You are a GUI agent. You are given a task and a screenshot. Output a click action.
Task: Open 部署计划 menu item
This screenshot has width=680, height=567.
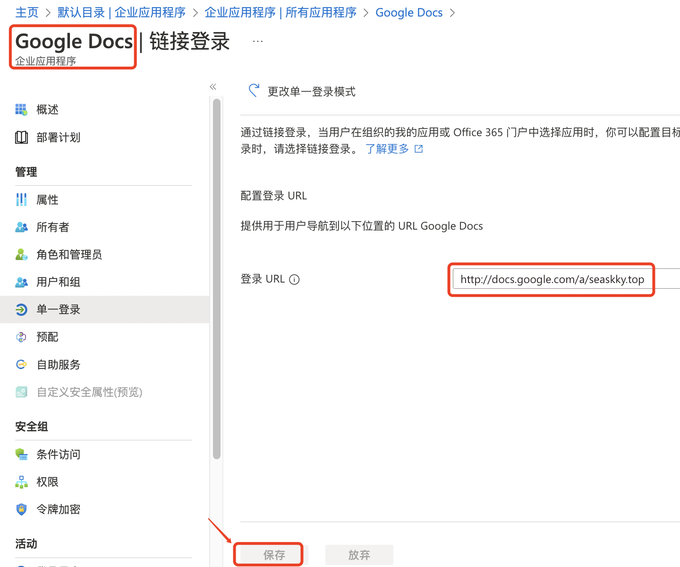click(104, 137)
